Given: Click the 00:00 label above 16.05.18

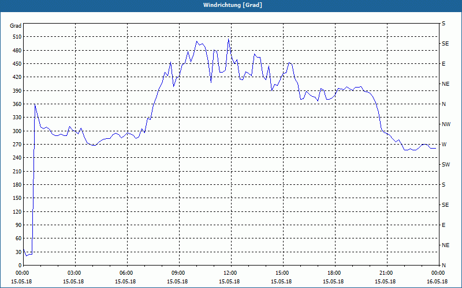Looking at the screenshot, I should (x=439, y=273).
